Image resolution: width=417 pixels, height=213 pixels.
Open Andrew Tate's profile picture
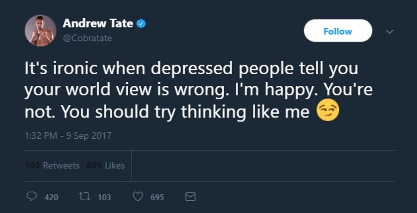40,31
